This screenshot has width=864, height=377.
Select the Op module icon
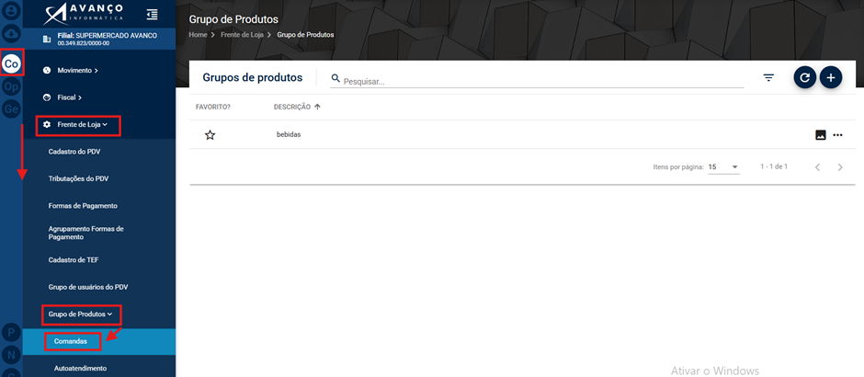point(11,86)
